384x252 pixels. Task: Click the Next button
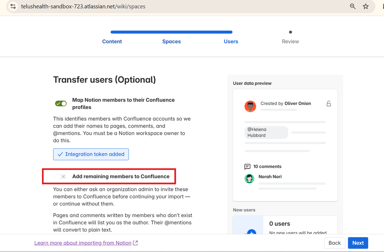[358, 243]
